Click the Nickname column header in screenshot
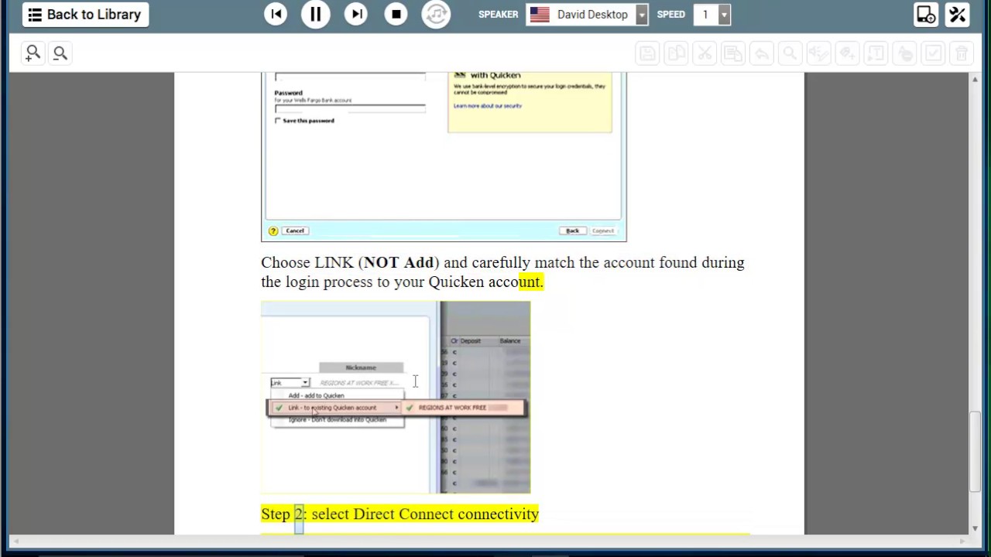This screenshot has height=557, width=991. [361, 367]
